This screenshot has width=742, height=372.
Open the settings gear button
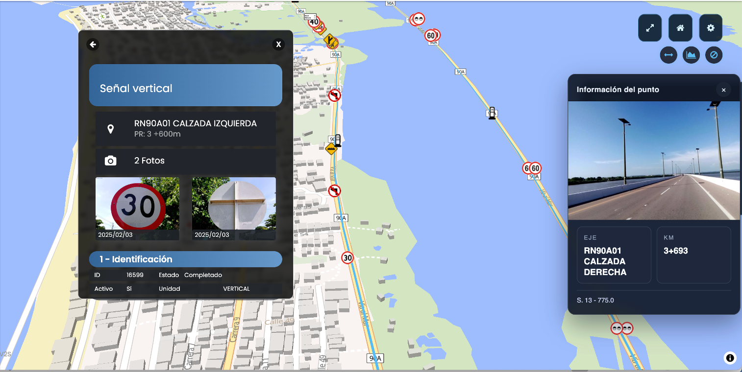[x=711, y=28]
